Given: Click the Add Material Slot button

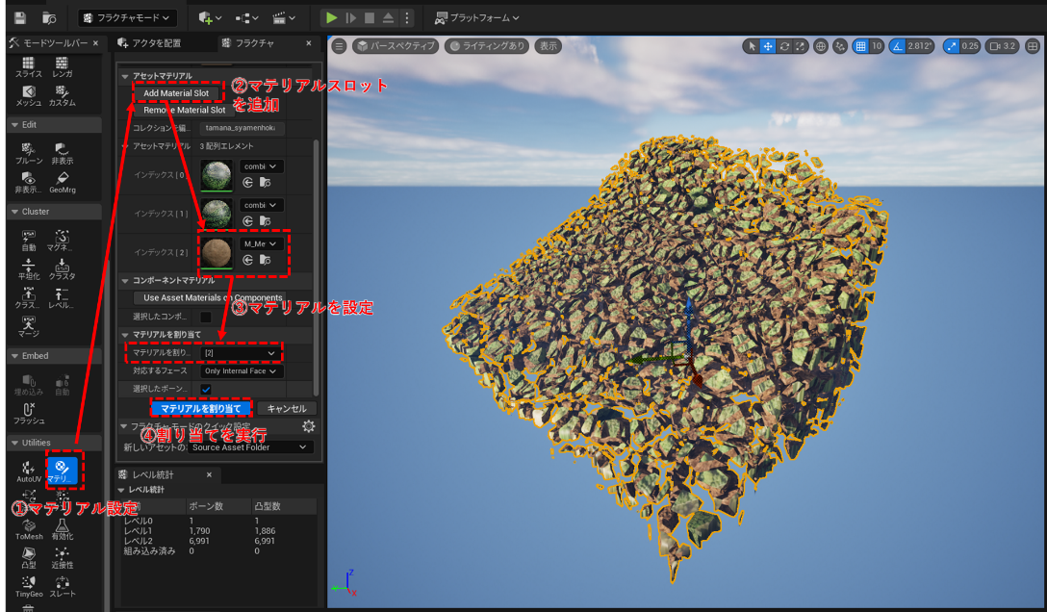Looking at the screenshot, I should tap(177, 92).
